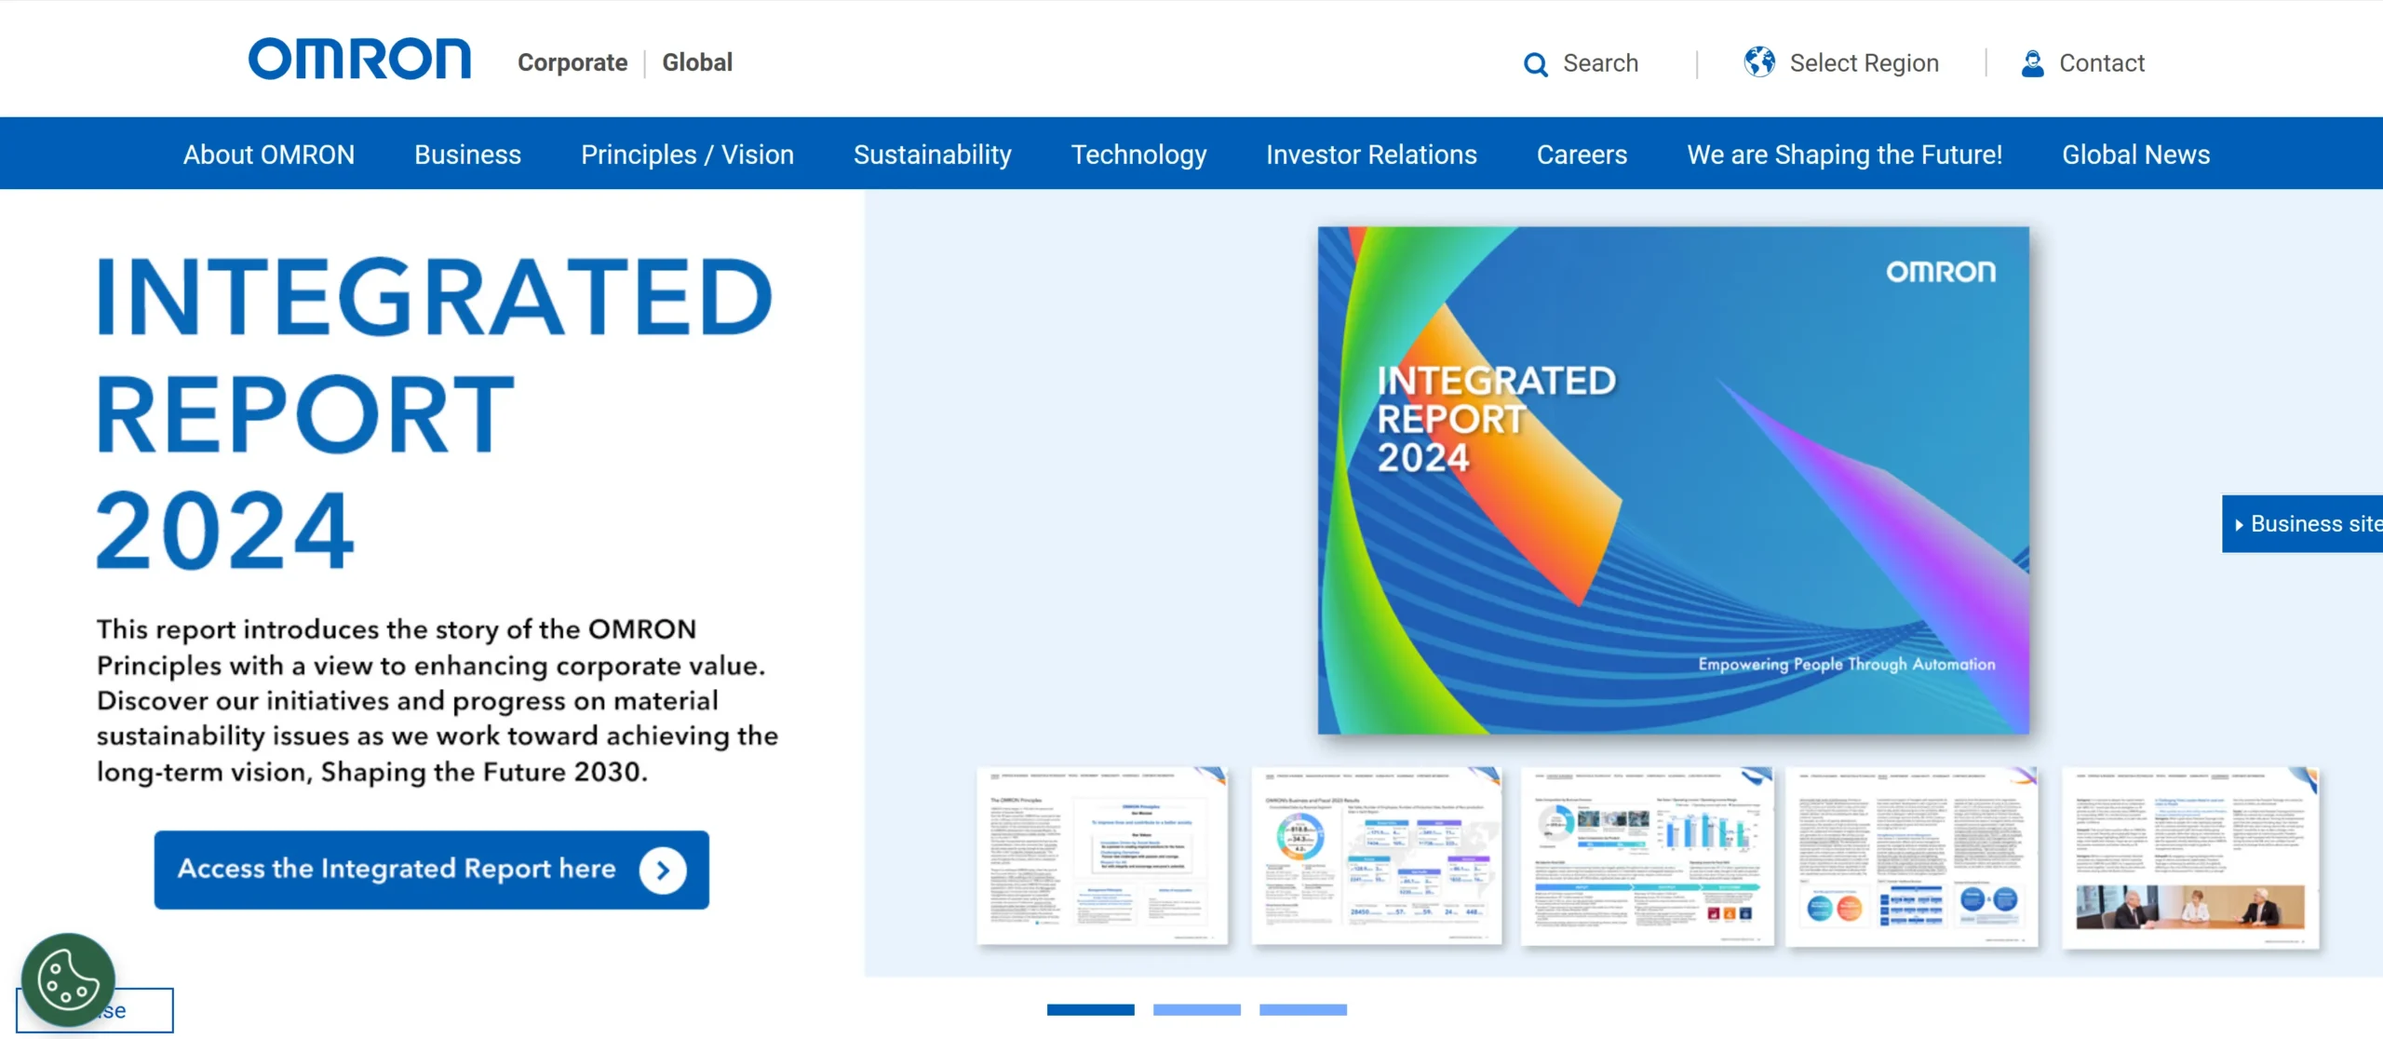Click the INTEGRATED REPORT 2024 heading
Viewport: 2383px width, 1039px height.
[434, 412]
